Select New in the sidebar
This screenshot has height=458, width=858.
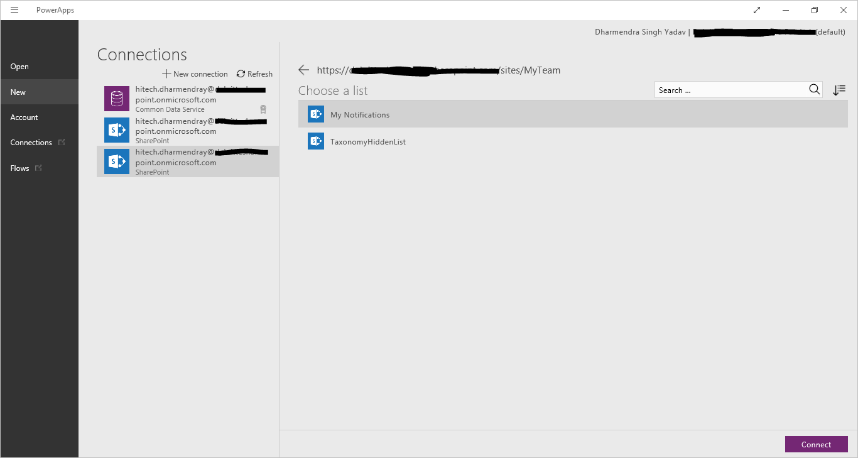click(40, 92)
